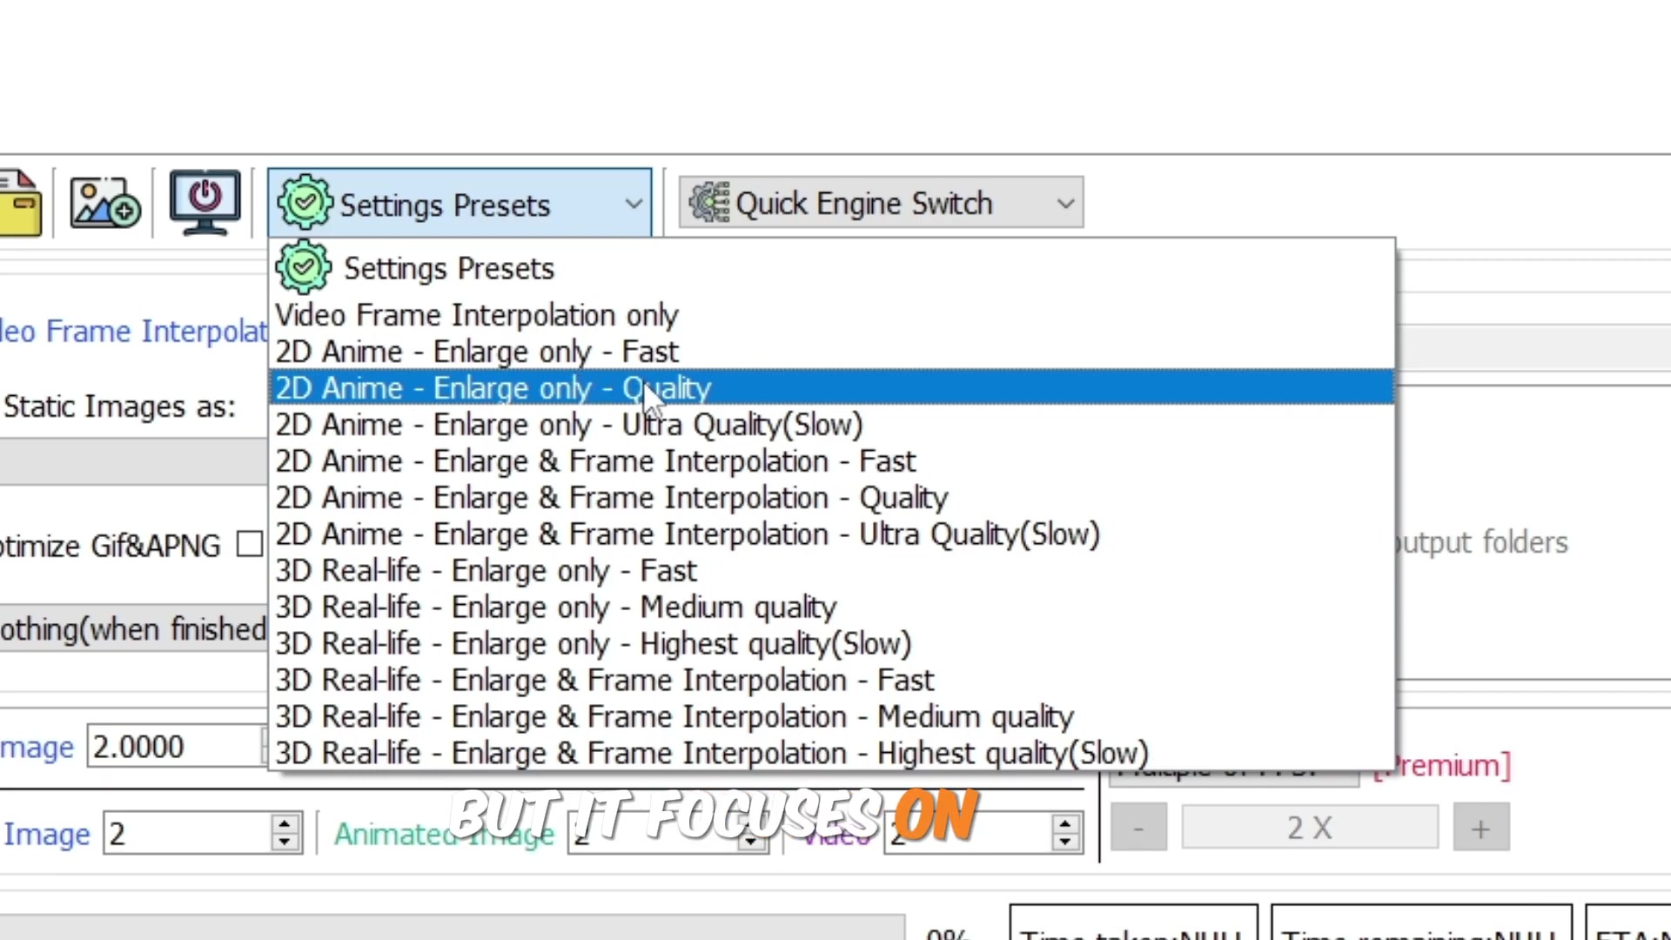Click the Quick Engine Switch gear icon
The height and width of the screenshot is (940, 1671).
(x=709, y=203)
